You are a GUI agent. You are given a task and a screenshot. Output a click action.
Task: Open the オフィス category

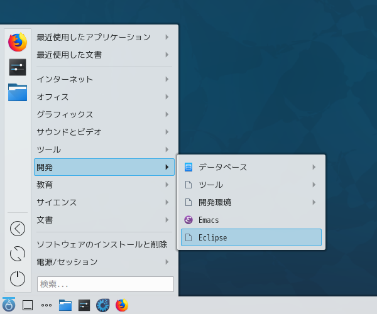tap(104, 97)
